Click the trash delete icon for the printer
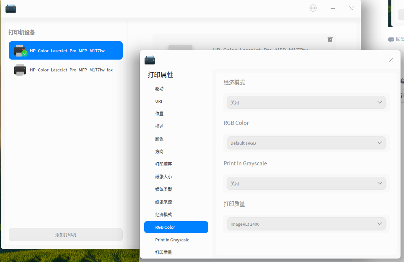The height and width of the screenshot is (262, 404). (330, 39)
